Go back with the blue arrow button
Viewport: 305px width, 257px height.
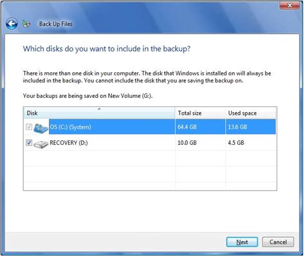[12, 24]
